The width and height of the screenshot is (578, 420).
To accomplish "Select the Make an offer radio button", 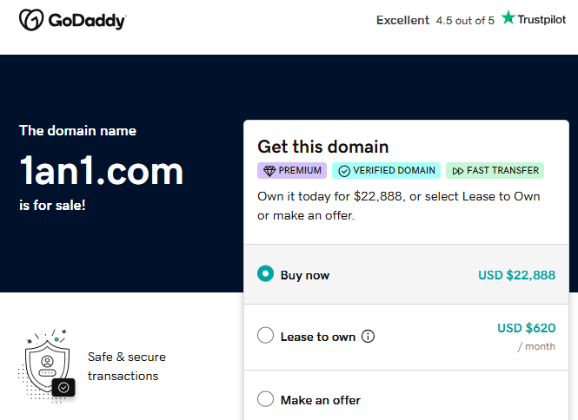I will [x=265, y=399].
